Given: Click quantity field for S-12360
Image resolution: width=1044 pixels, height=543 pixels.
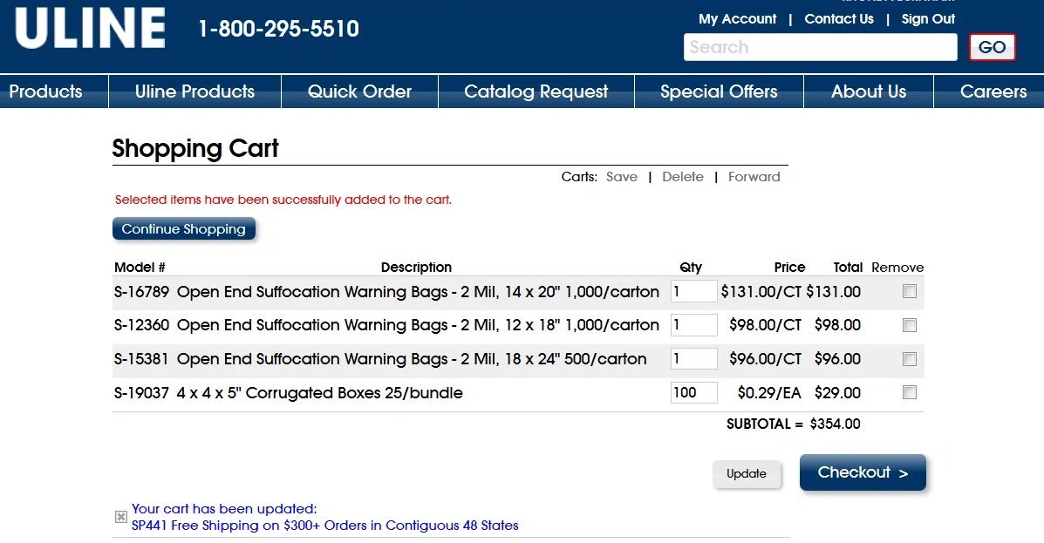Looking at the screenshot, I should [693, 325].
